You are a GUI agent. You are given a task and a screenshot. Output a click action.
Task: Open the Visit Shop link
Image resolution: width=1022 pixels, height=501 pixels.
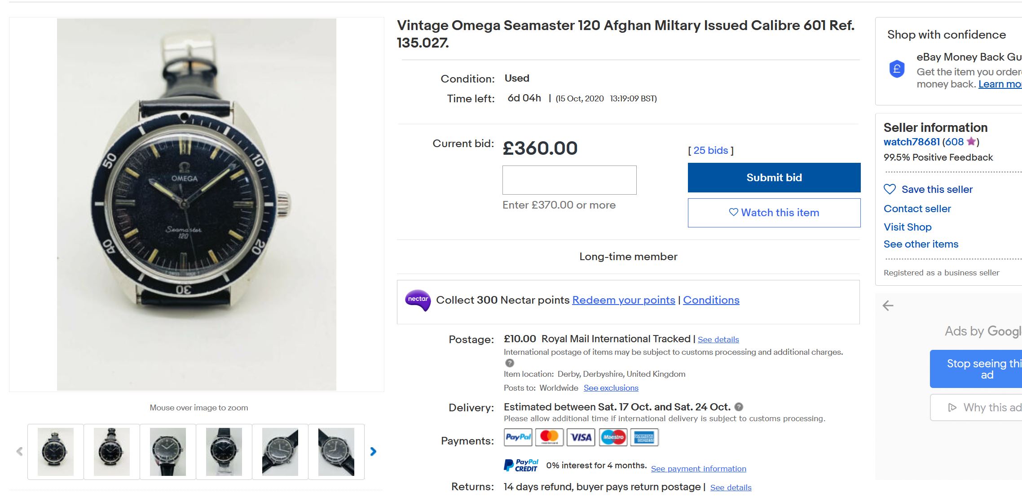(x=907, y=227)
